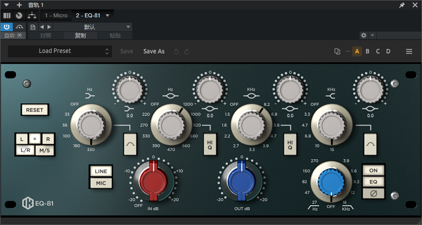
Task: Click the IK EQ-81 logo
Action: (x=38, y=204)
